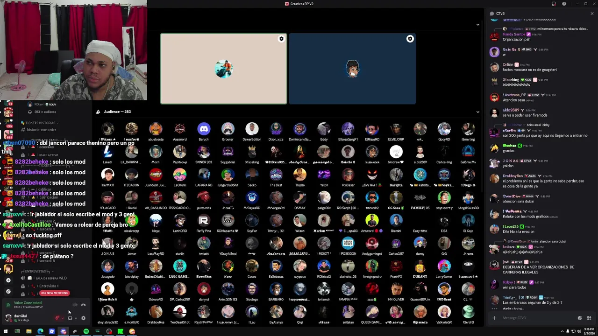Open the noise suppression waveform icon
The width and height of the screenshot is (598, 336).
[75, 305]
